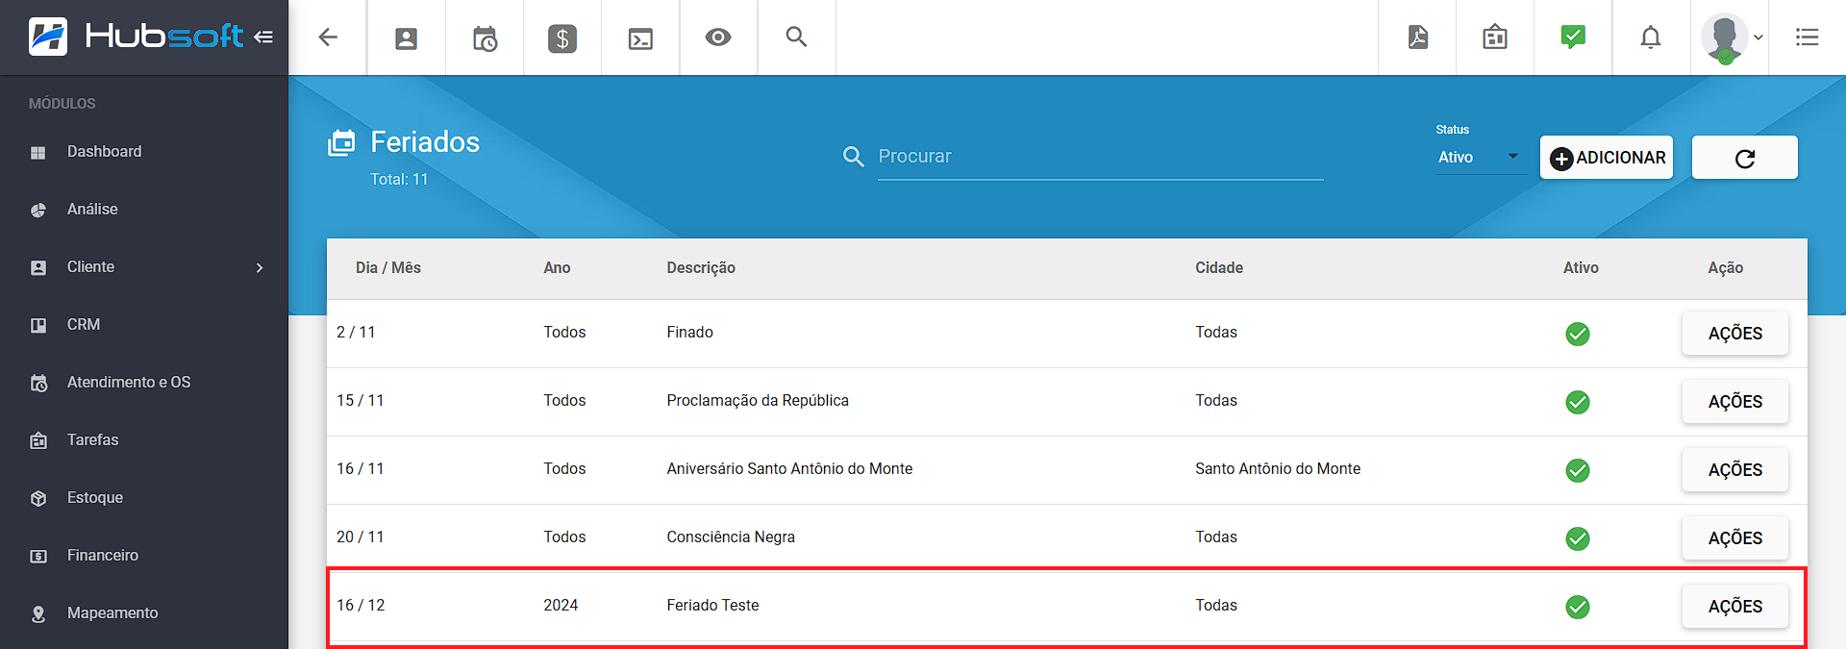Click the ADICIONAR button

click(1607, 158)
